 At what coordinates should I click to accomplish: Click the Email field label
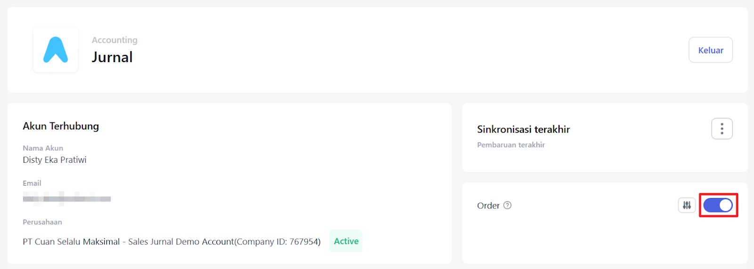click(x=32, y=183)
